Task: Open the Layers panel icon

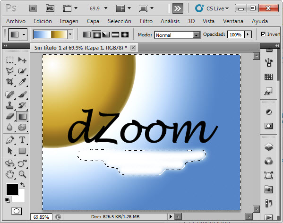Action: coord(268,146)
